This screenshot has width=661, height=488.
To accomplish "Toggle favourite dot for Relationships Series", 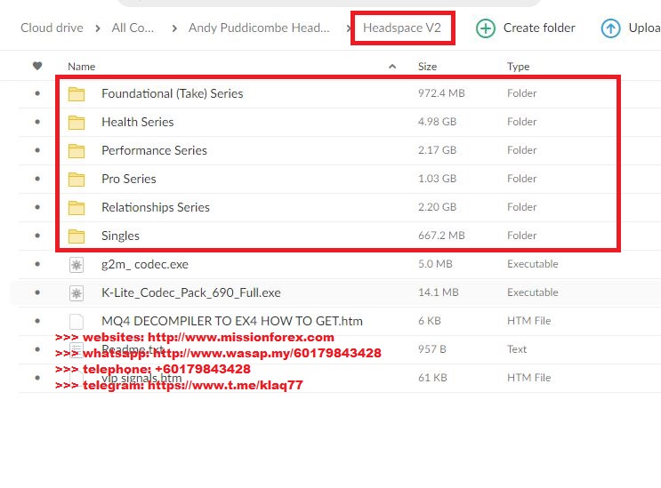I will [37, 207].
